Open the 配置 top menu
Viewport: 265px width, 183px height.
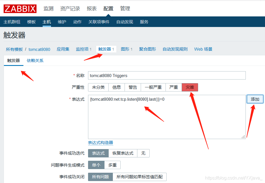click(108, 8)
